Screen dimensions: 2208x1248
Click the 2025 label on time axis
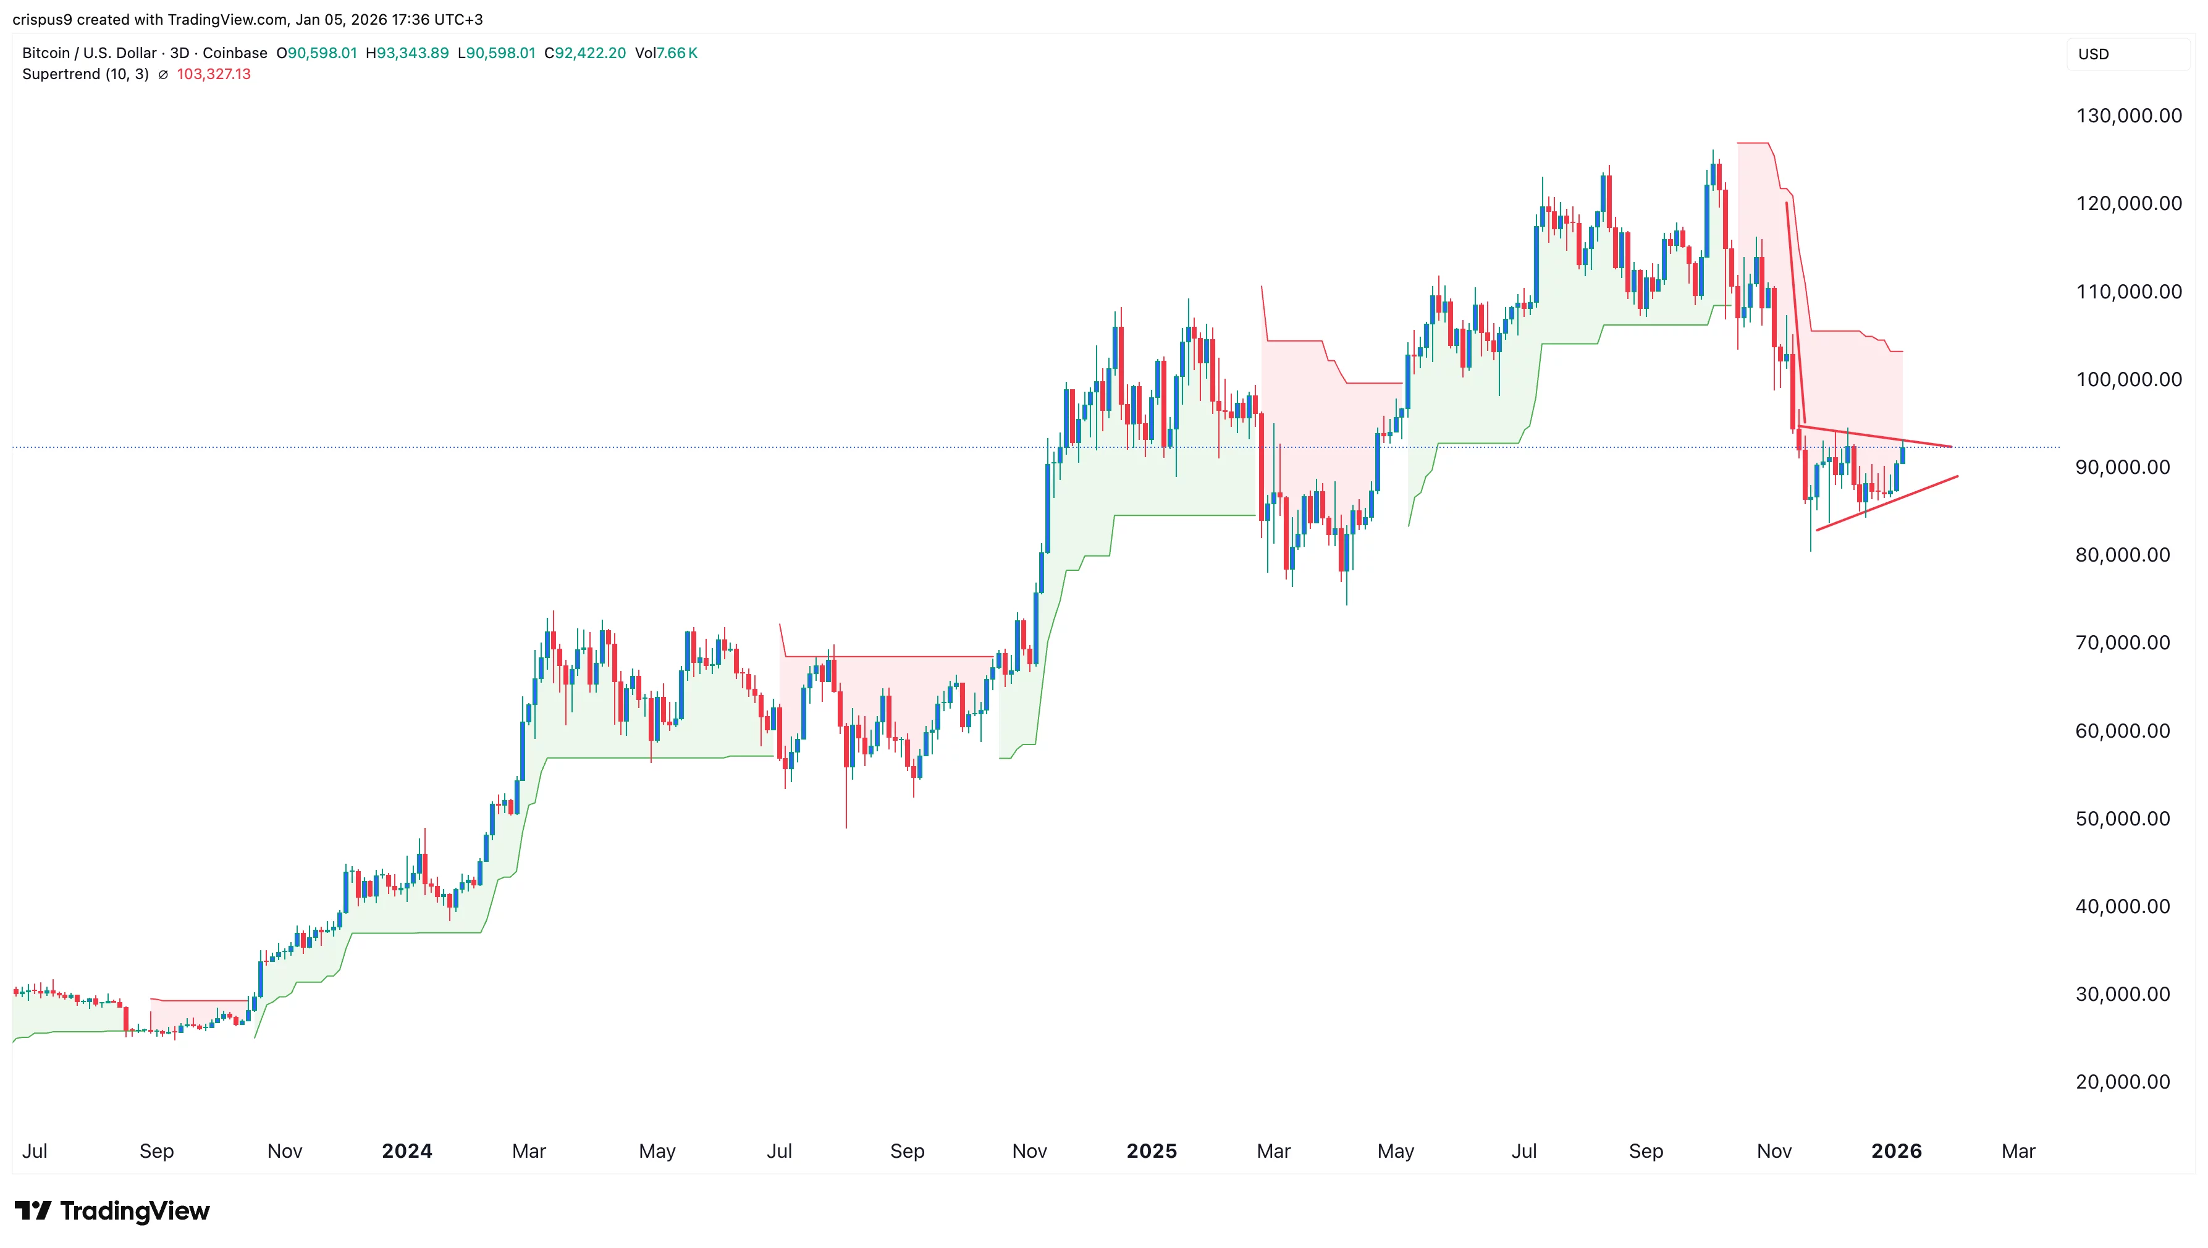click(x=1151, y=1151)
